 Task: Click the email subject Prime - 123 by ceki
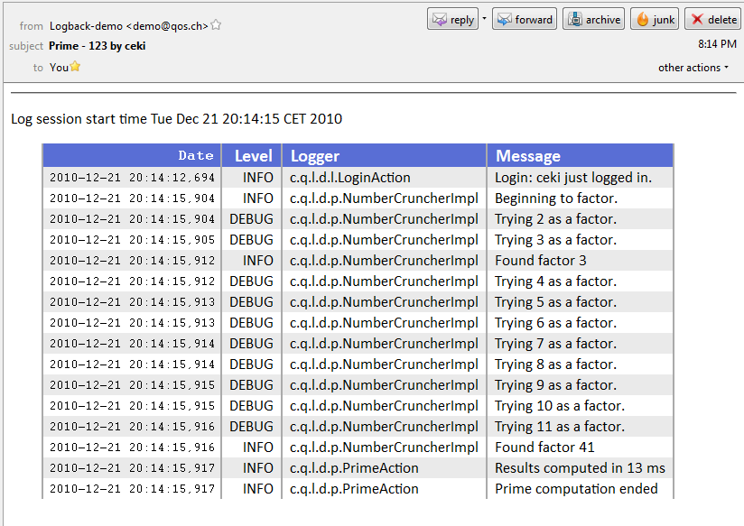click(x=98, y=46)
